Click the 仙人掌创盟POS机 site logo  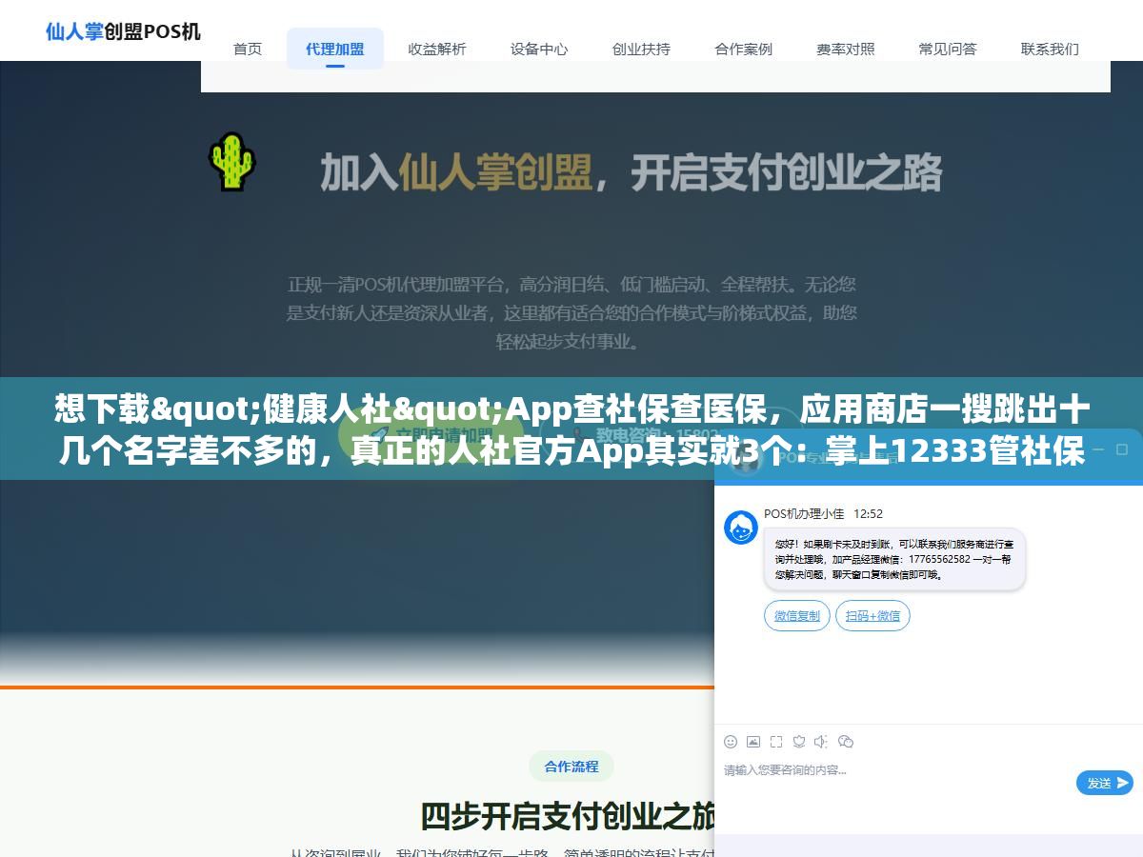[124, 31]
